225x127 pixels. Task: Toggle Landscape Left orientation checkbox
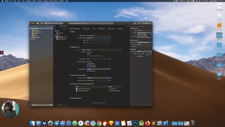pyautogui.click(x=87, y=65)
